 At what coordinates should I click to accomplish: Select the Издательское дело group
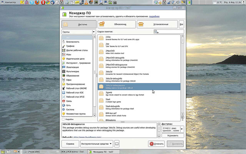coord(77,59)
